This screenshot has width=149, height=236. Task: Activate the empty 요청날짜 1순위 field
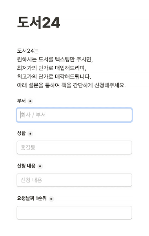point(74,212)
